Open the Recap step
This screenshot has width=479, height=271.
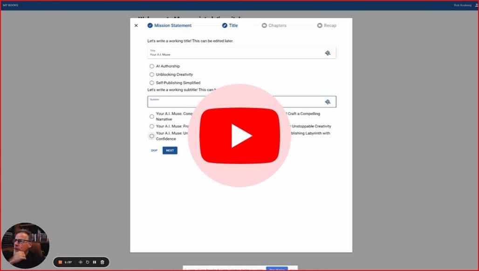(x=327, y=26)
